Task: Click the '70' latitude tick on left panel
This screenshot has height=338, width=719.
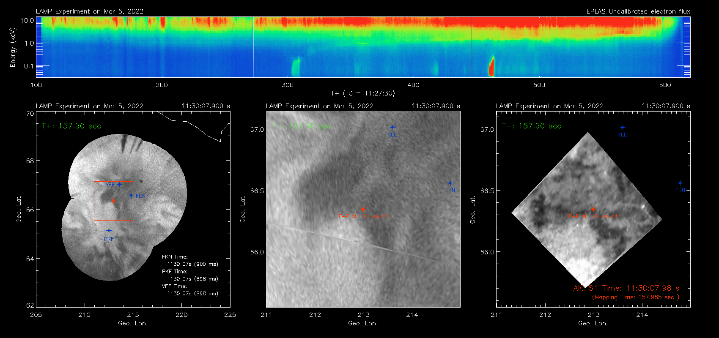Action: [x=30, y=114]
